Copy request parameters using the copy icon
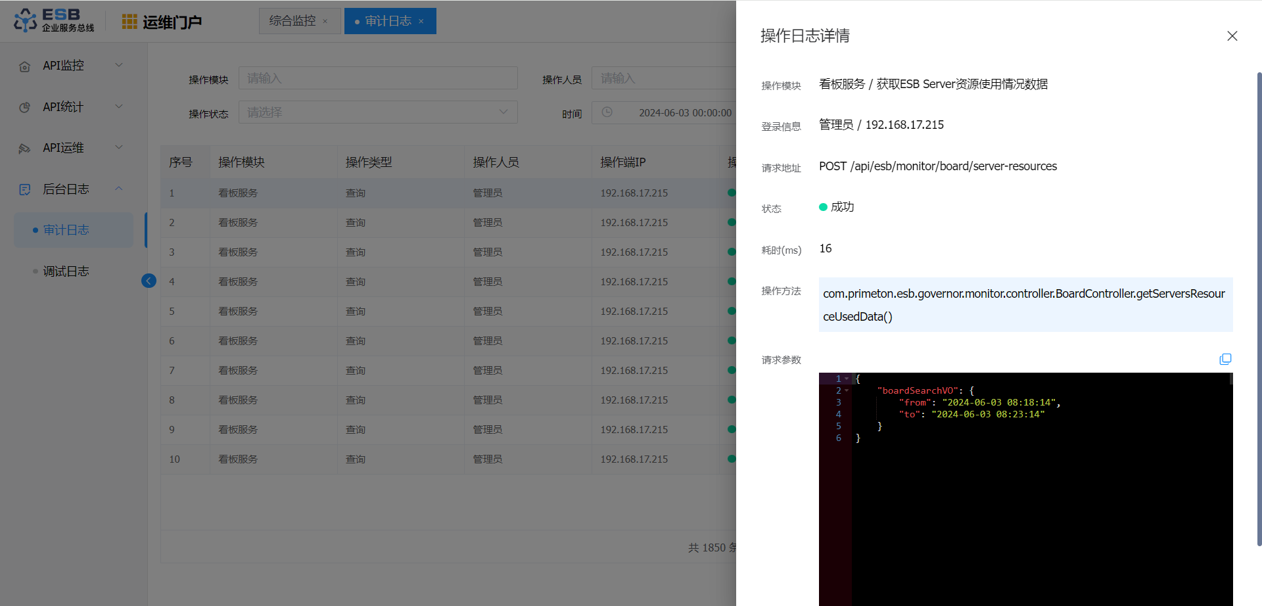Viewport: 1262px width, 606px height. [x=1225, y=360]
